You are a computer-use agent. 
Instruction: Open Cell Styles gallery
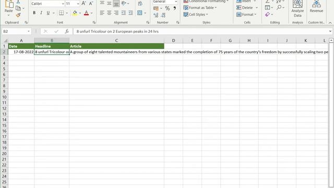pyautogui.click(x=196, y=15)
